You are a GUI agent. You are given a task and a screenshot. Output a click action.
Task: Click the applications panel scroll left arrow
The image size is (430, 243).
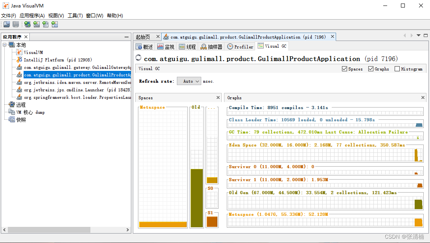[x=4, y=230]
